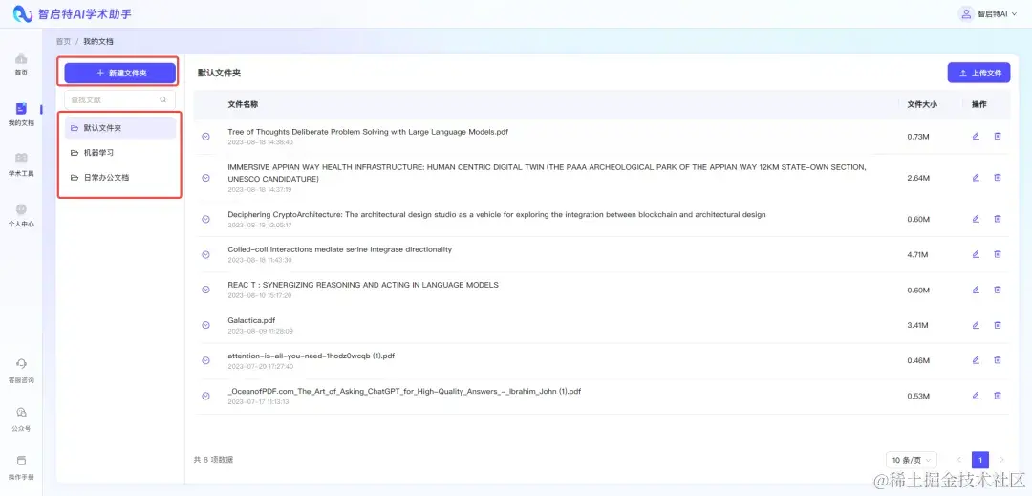The image size is (1032, 496).
Task: Edit the IMMERSIVE APPIAN WAY file name
Action: 976,178
